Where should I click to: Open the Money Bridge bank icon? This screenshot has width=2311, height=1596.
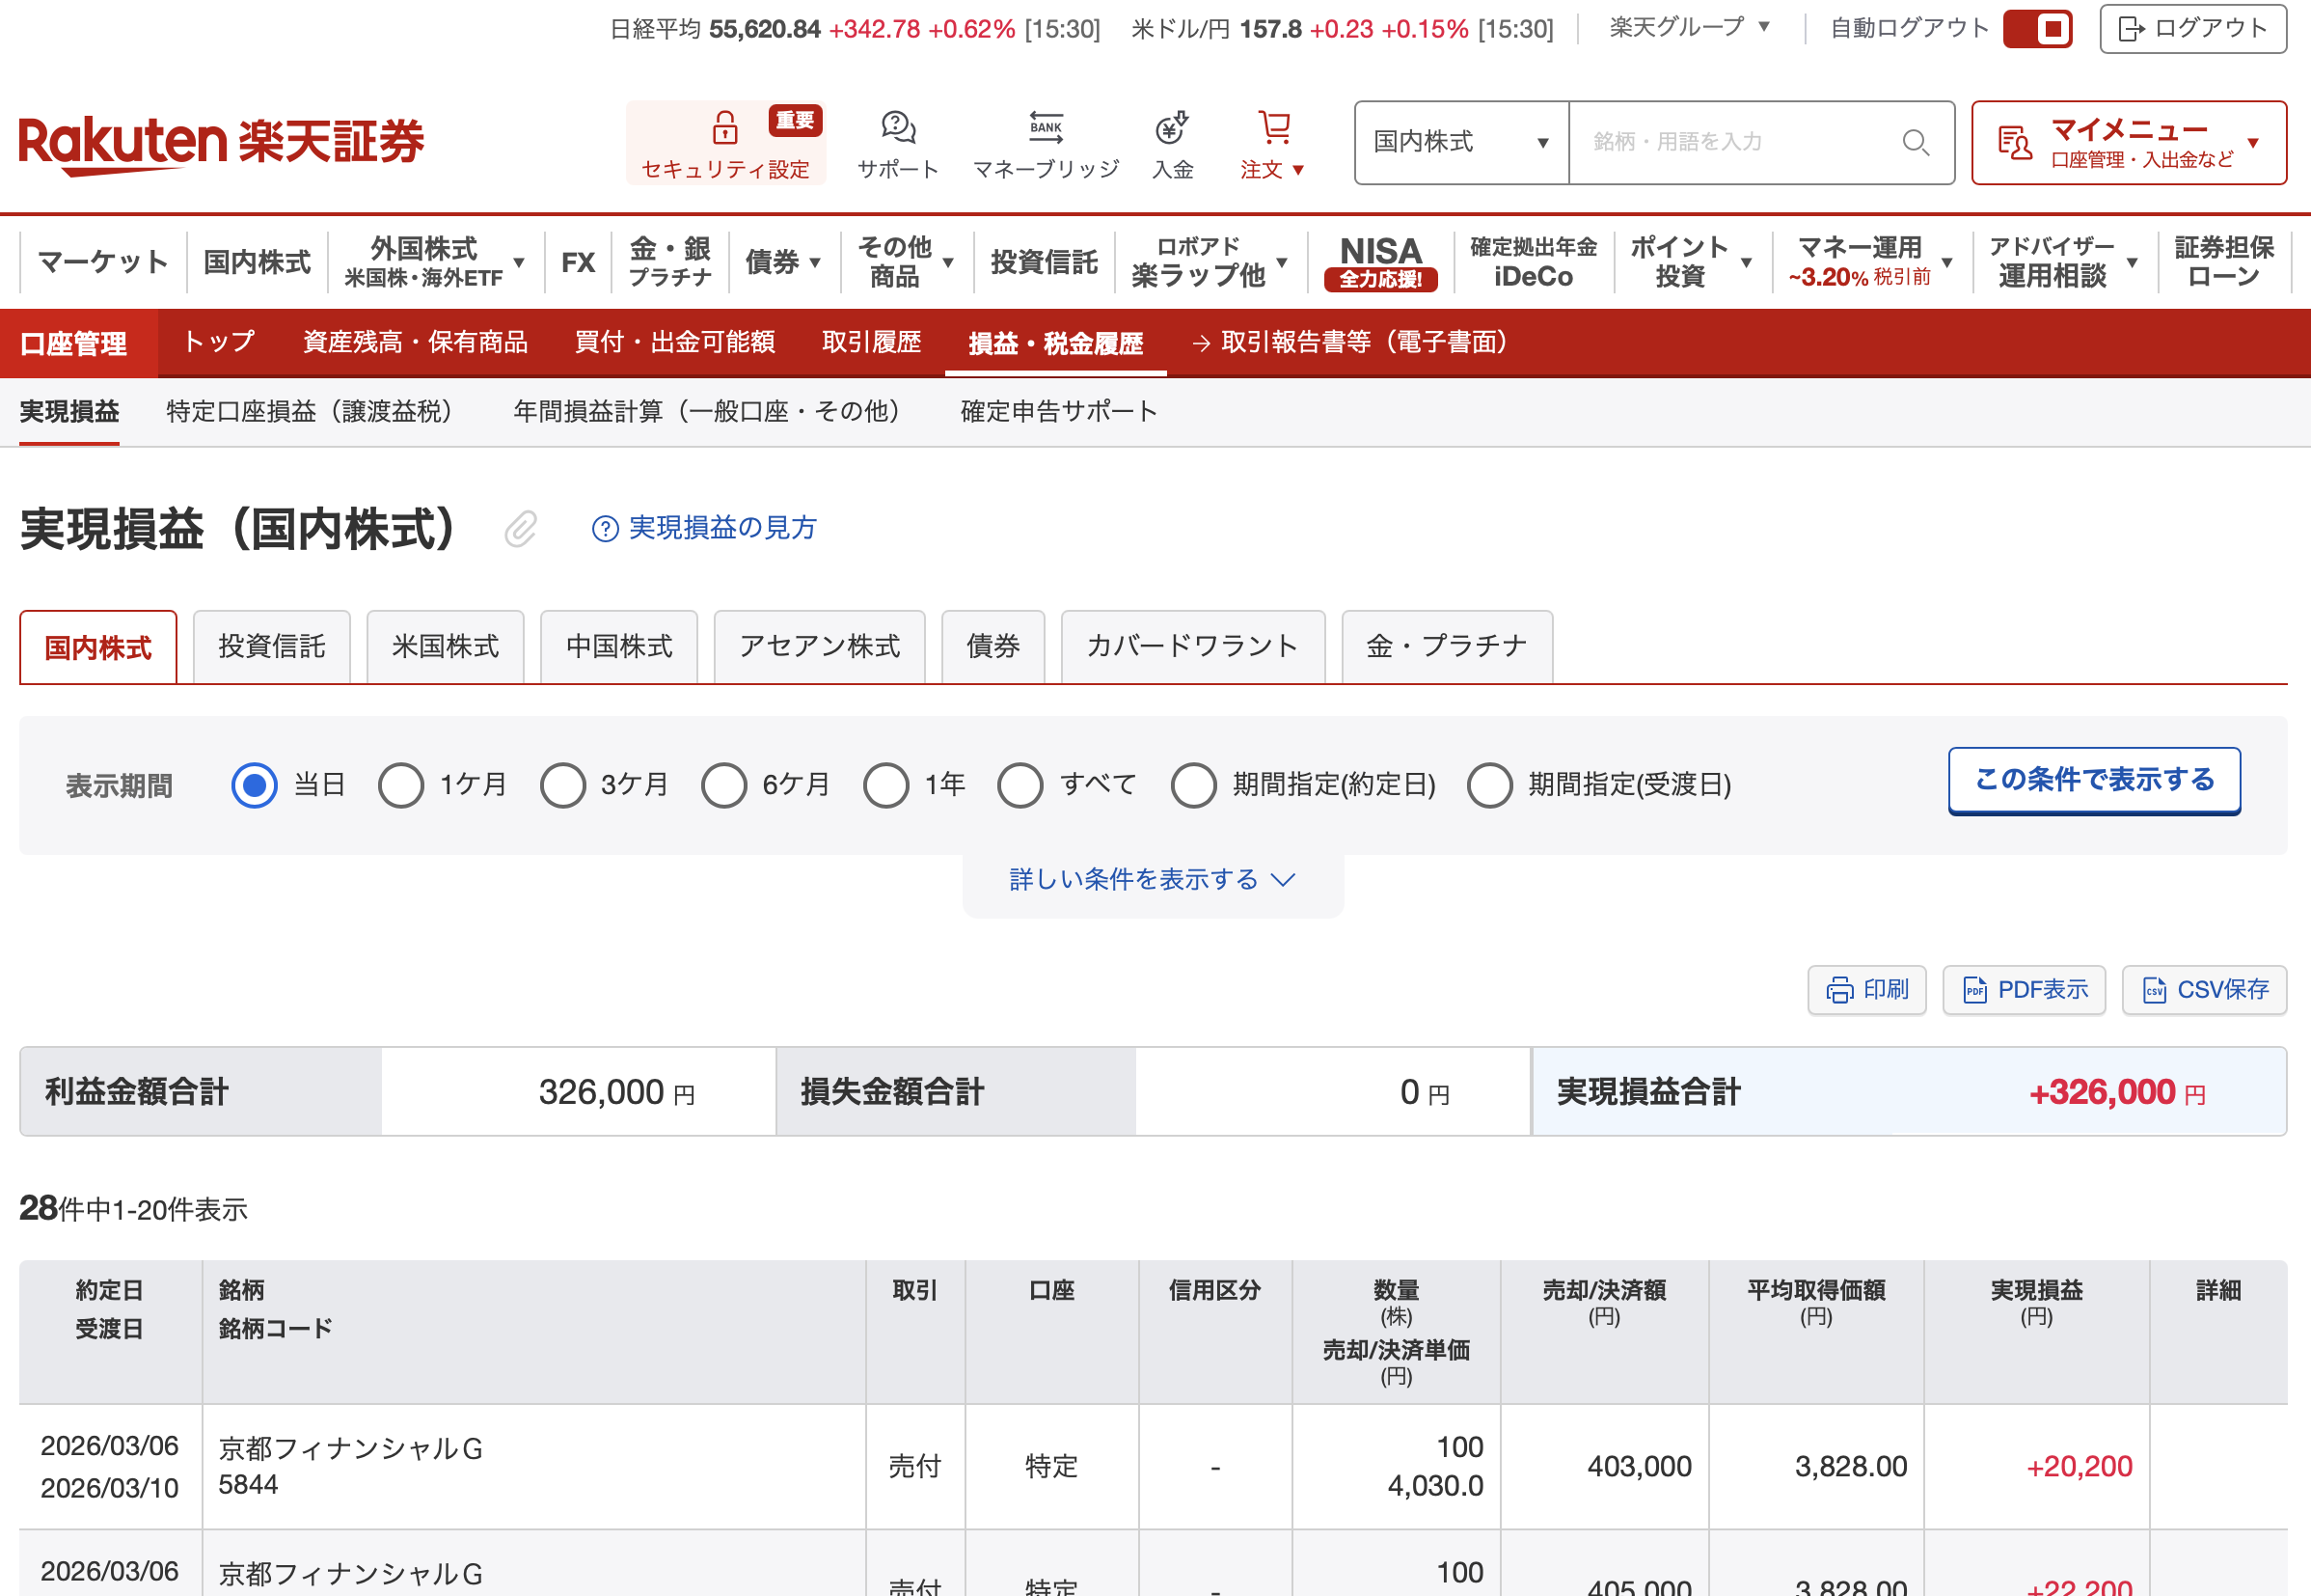coord(1046,128)
